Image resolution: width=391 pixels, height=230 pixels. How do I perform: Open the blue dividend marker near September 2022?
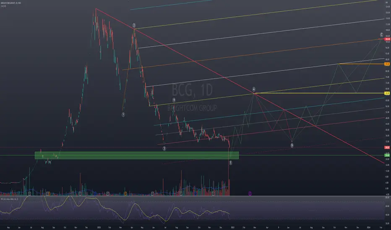point(195,194)
